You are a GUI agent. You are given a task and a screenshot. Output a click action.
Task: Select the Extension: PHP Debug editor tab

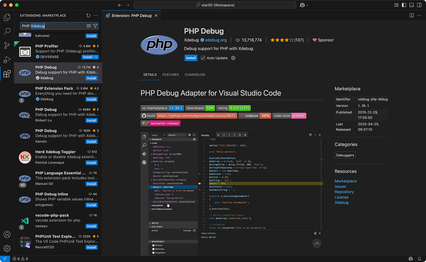point(131,16)
